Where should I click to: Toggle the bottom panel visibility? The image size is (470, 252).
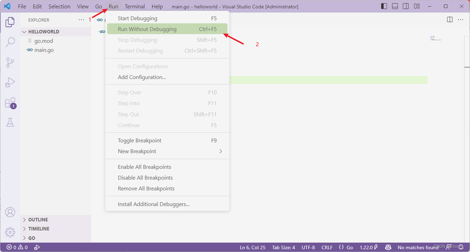pos(395,6)
